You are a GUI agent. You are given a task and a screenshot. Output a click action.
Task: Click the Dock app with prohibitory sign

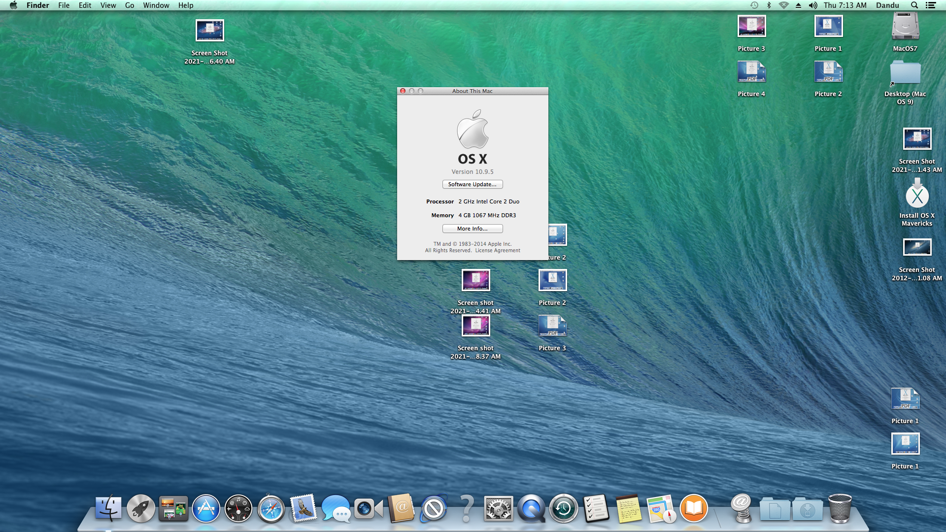[434, 508]
